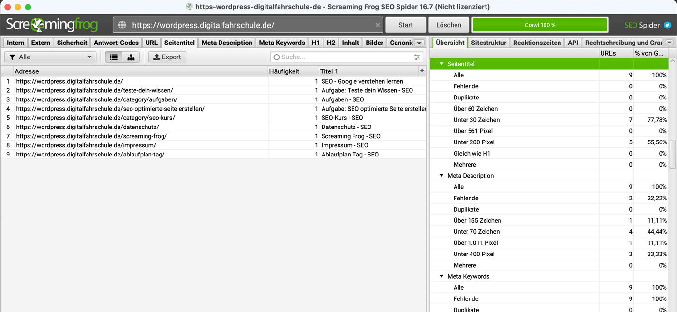Screen dimensions: 677x312
Task: Click the right panel vertical scrollbar
Action: tap(673, 155)
